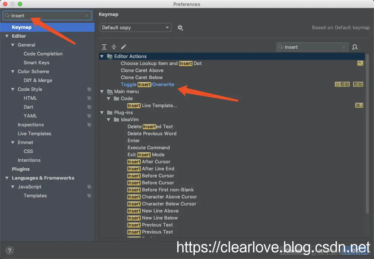Click the Expand All toolbar icon
Viewport: 374px width, 259px height.
[x=104, y=47]
